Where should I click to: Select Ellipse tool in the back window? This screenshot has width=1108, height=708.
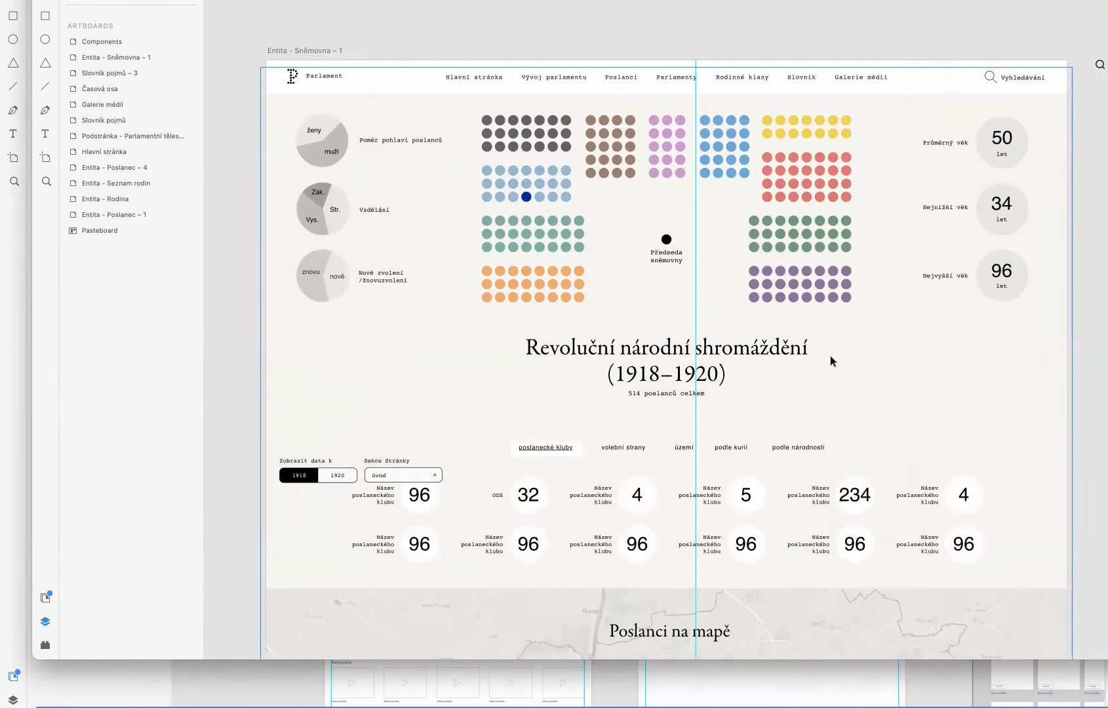click(x=13, y=39)
